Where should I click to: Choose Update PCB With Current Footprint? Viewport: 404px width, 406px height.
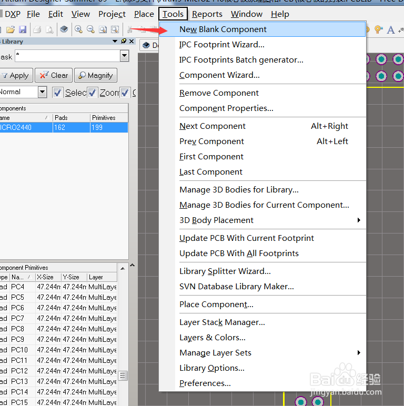coord(262,238)
